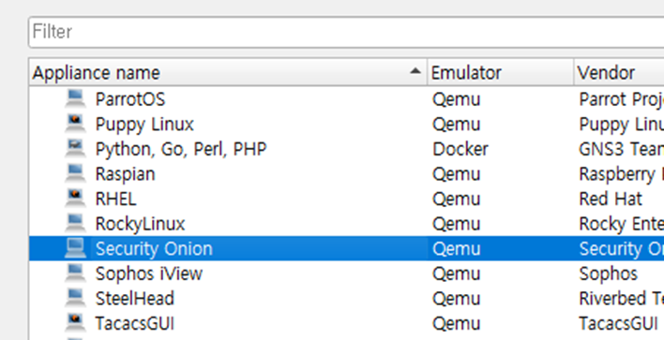Click the Sophos iView computer icon

coord(75,273)
